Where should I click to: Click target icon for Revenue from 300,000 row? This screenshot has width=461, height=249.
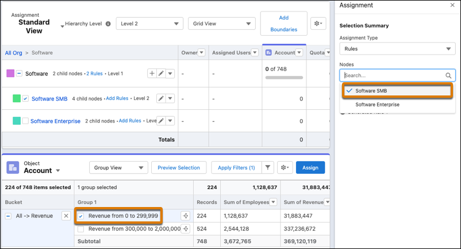click(x=186, y=229)
